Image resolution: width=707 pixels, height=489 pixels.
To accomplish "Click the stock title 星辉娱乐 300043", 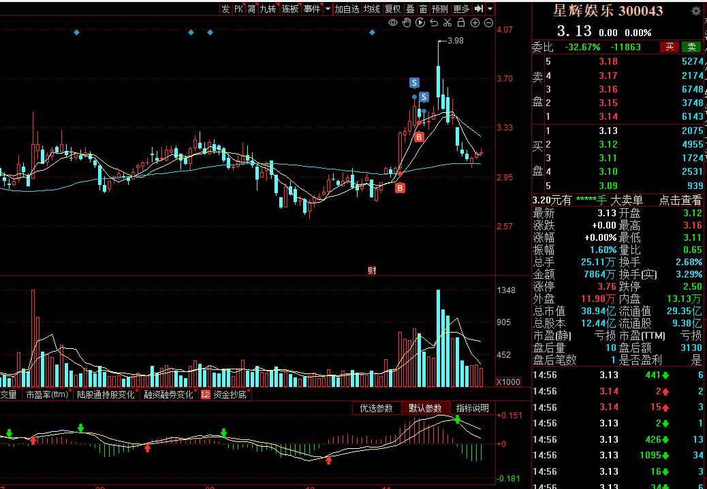I will click(608, 10).
